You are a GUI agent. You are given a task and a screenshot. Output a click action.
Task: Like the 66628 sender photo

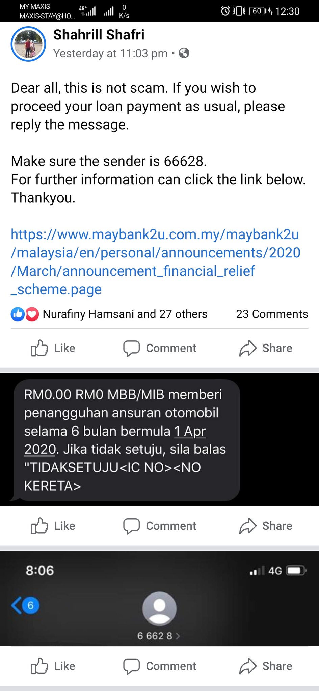[x=53, y=666]
